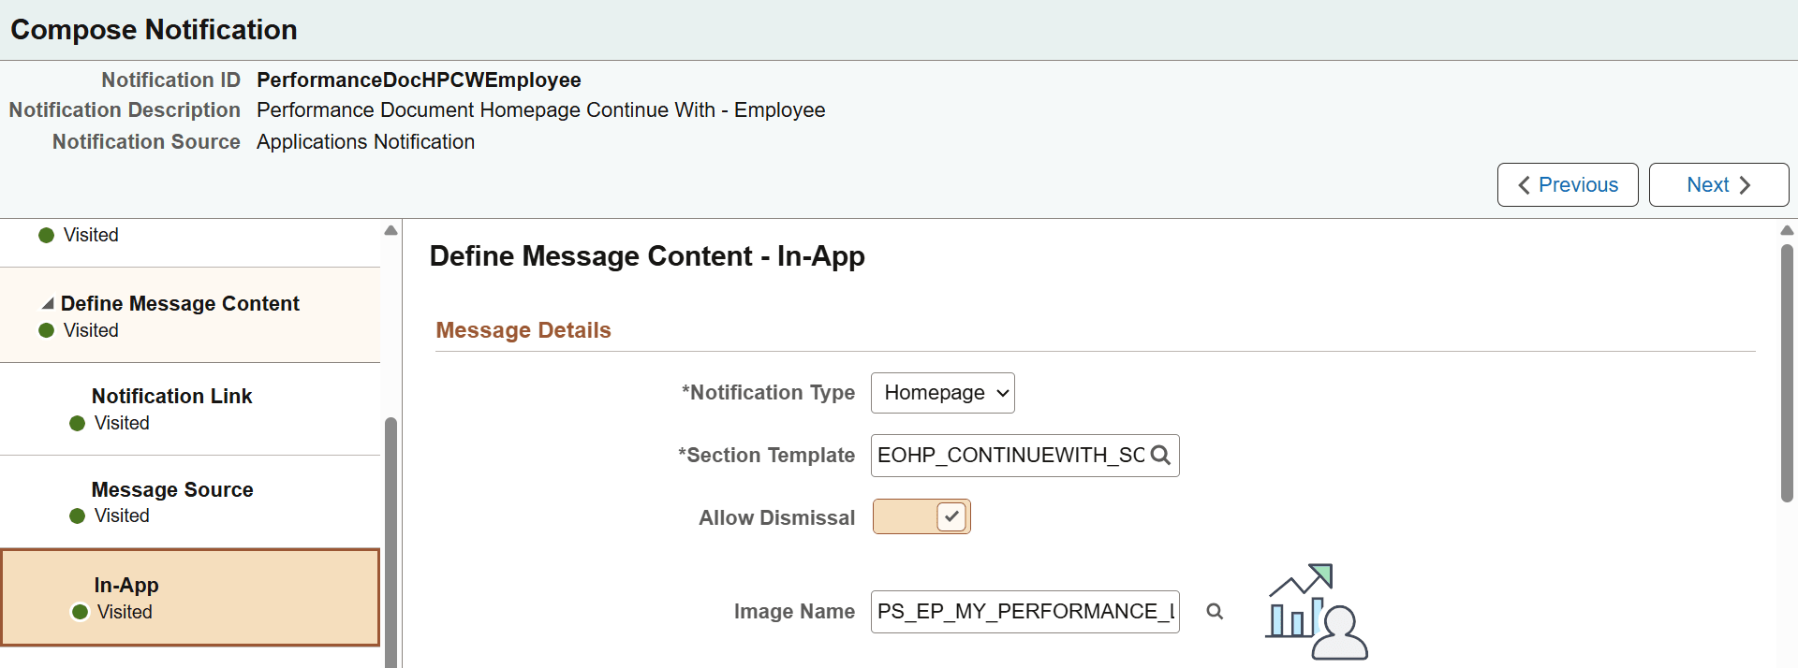Click green status dot under Message Source
This screenshot has height=668, width=1798.
point(78,516)
